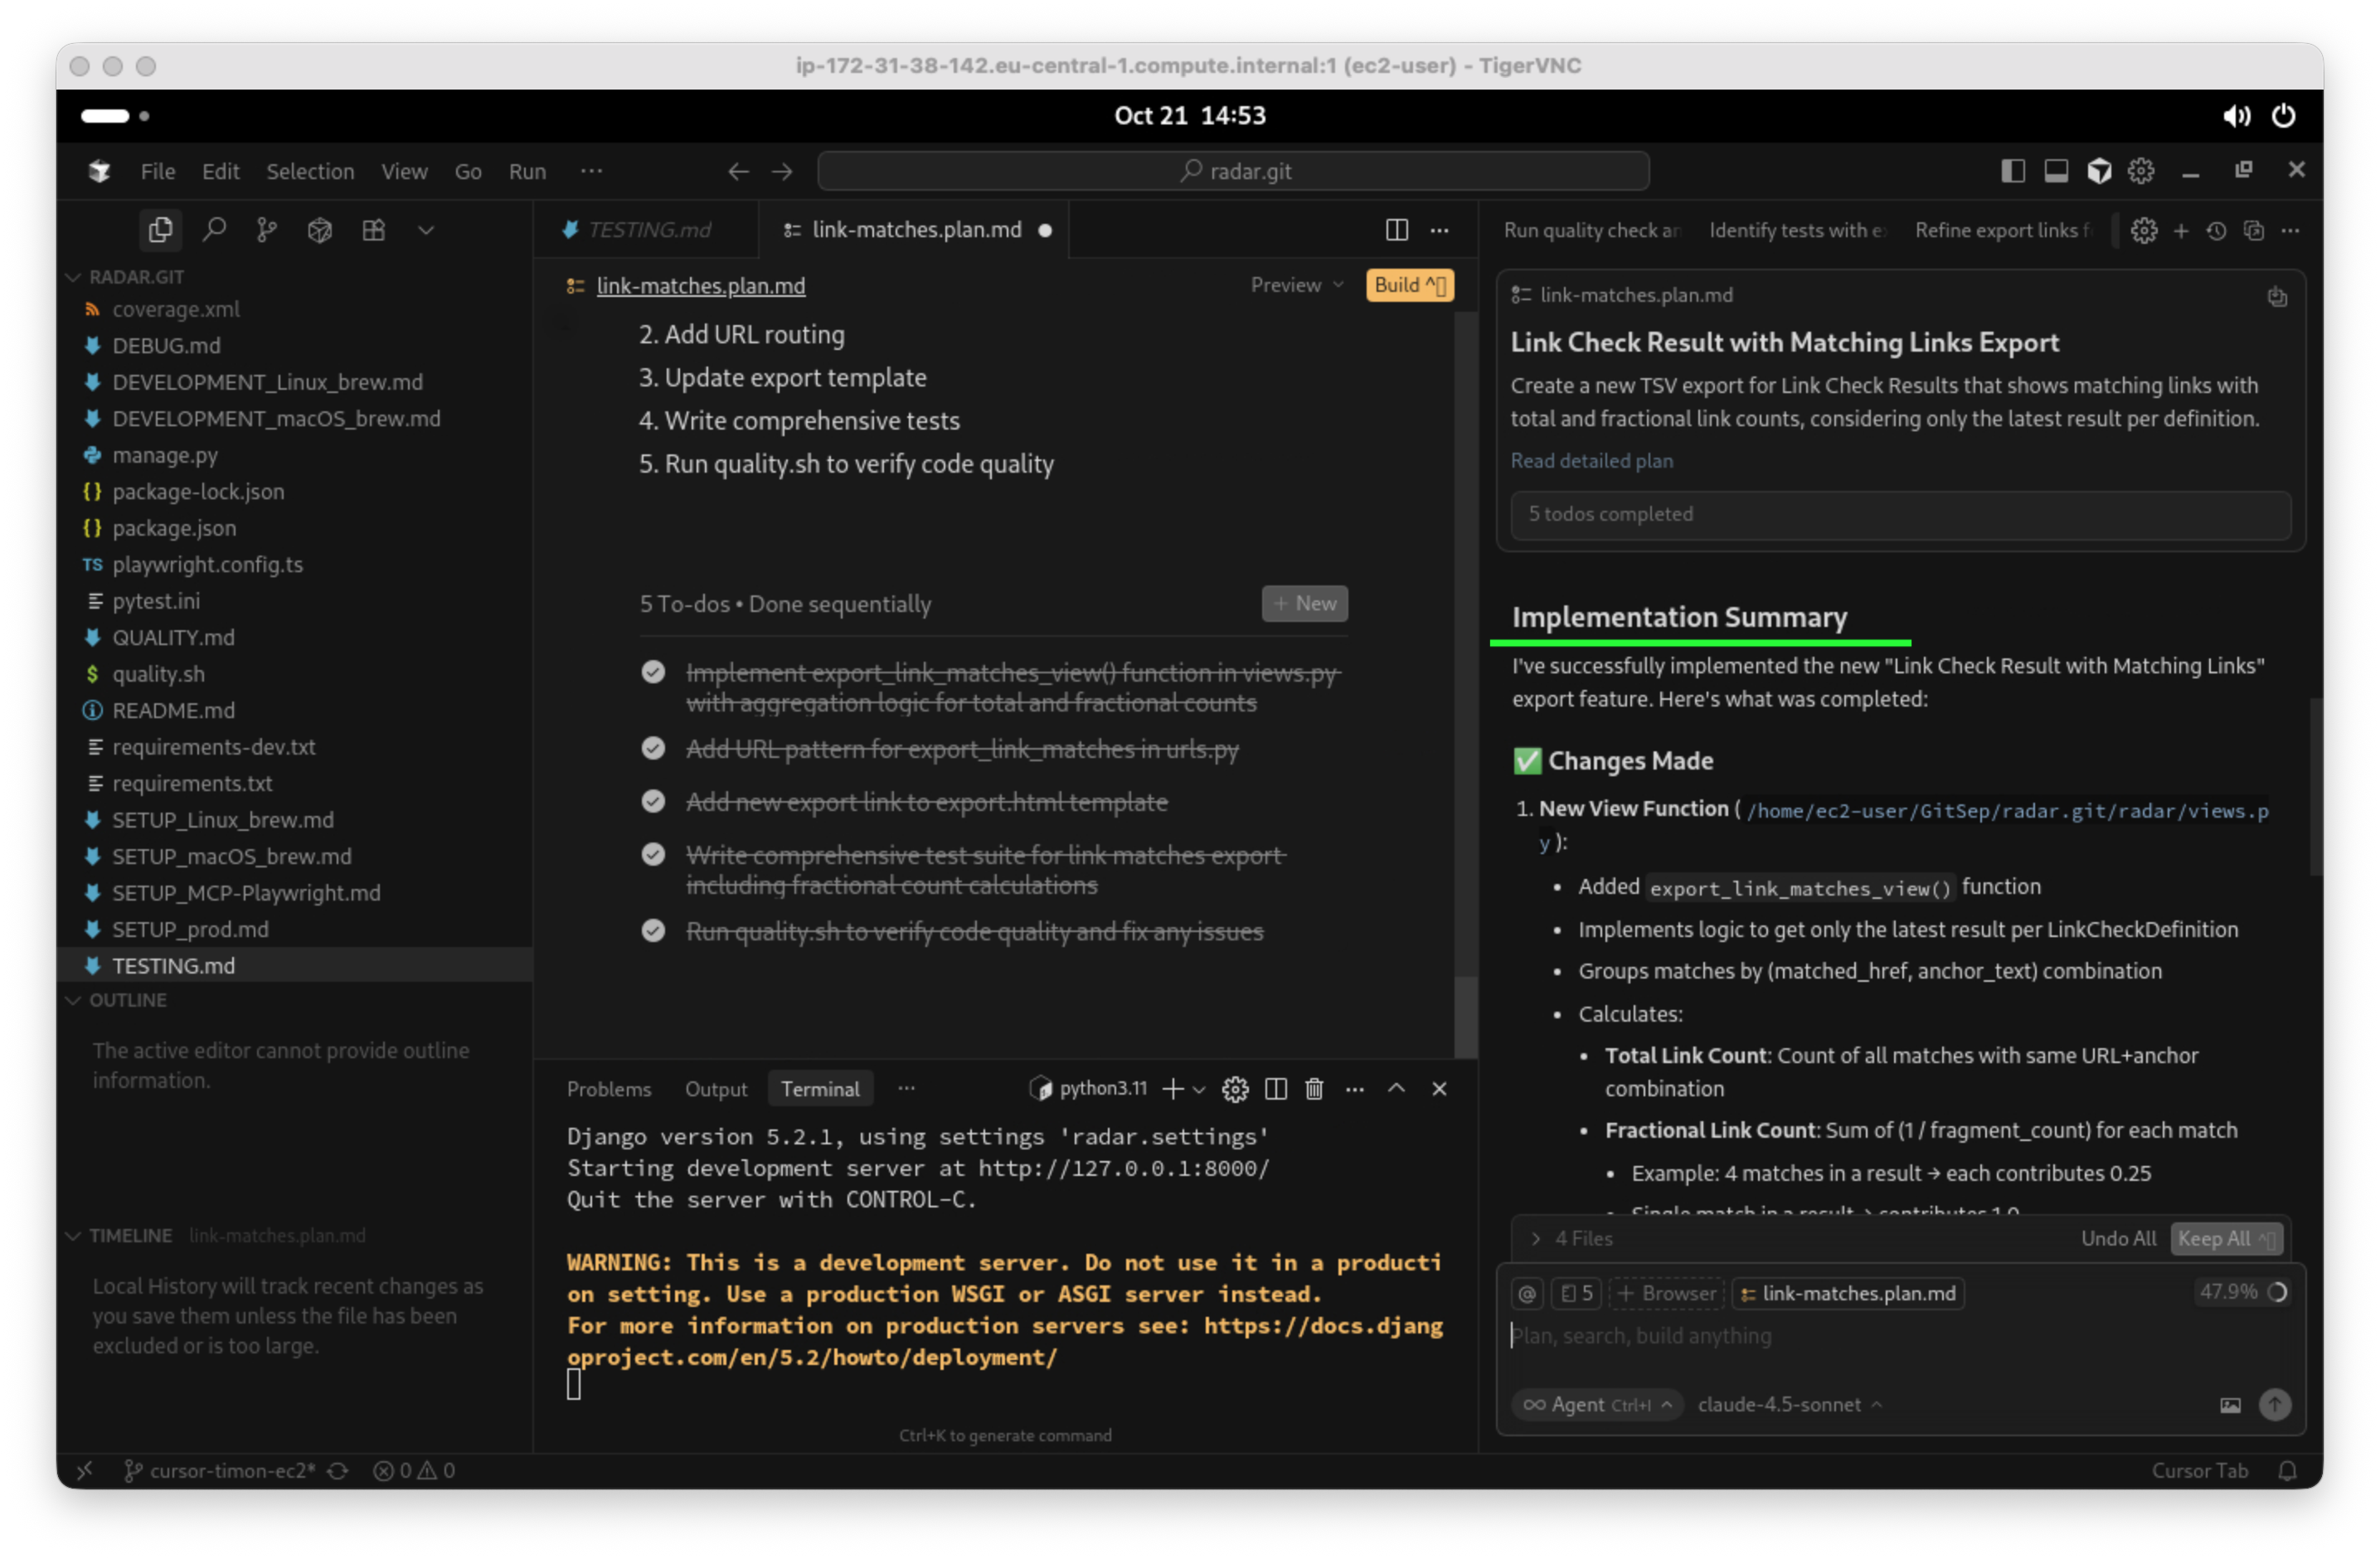This screenshot has height=1559, width=2380.
Task: Mute system sound via volume icon
Action: coord(2236,116)
